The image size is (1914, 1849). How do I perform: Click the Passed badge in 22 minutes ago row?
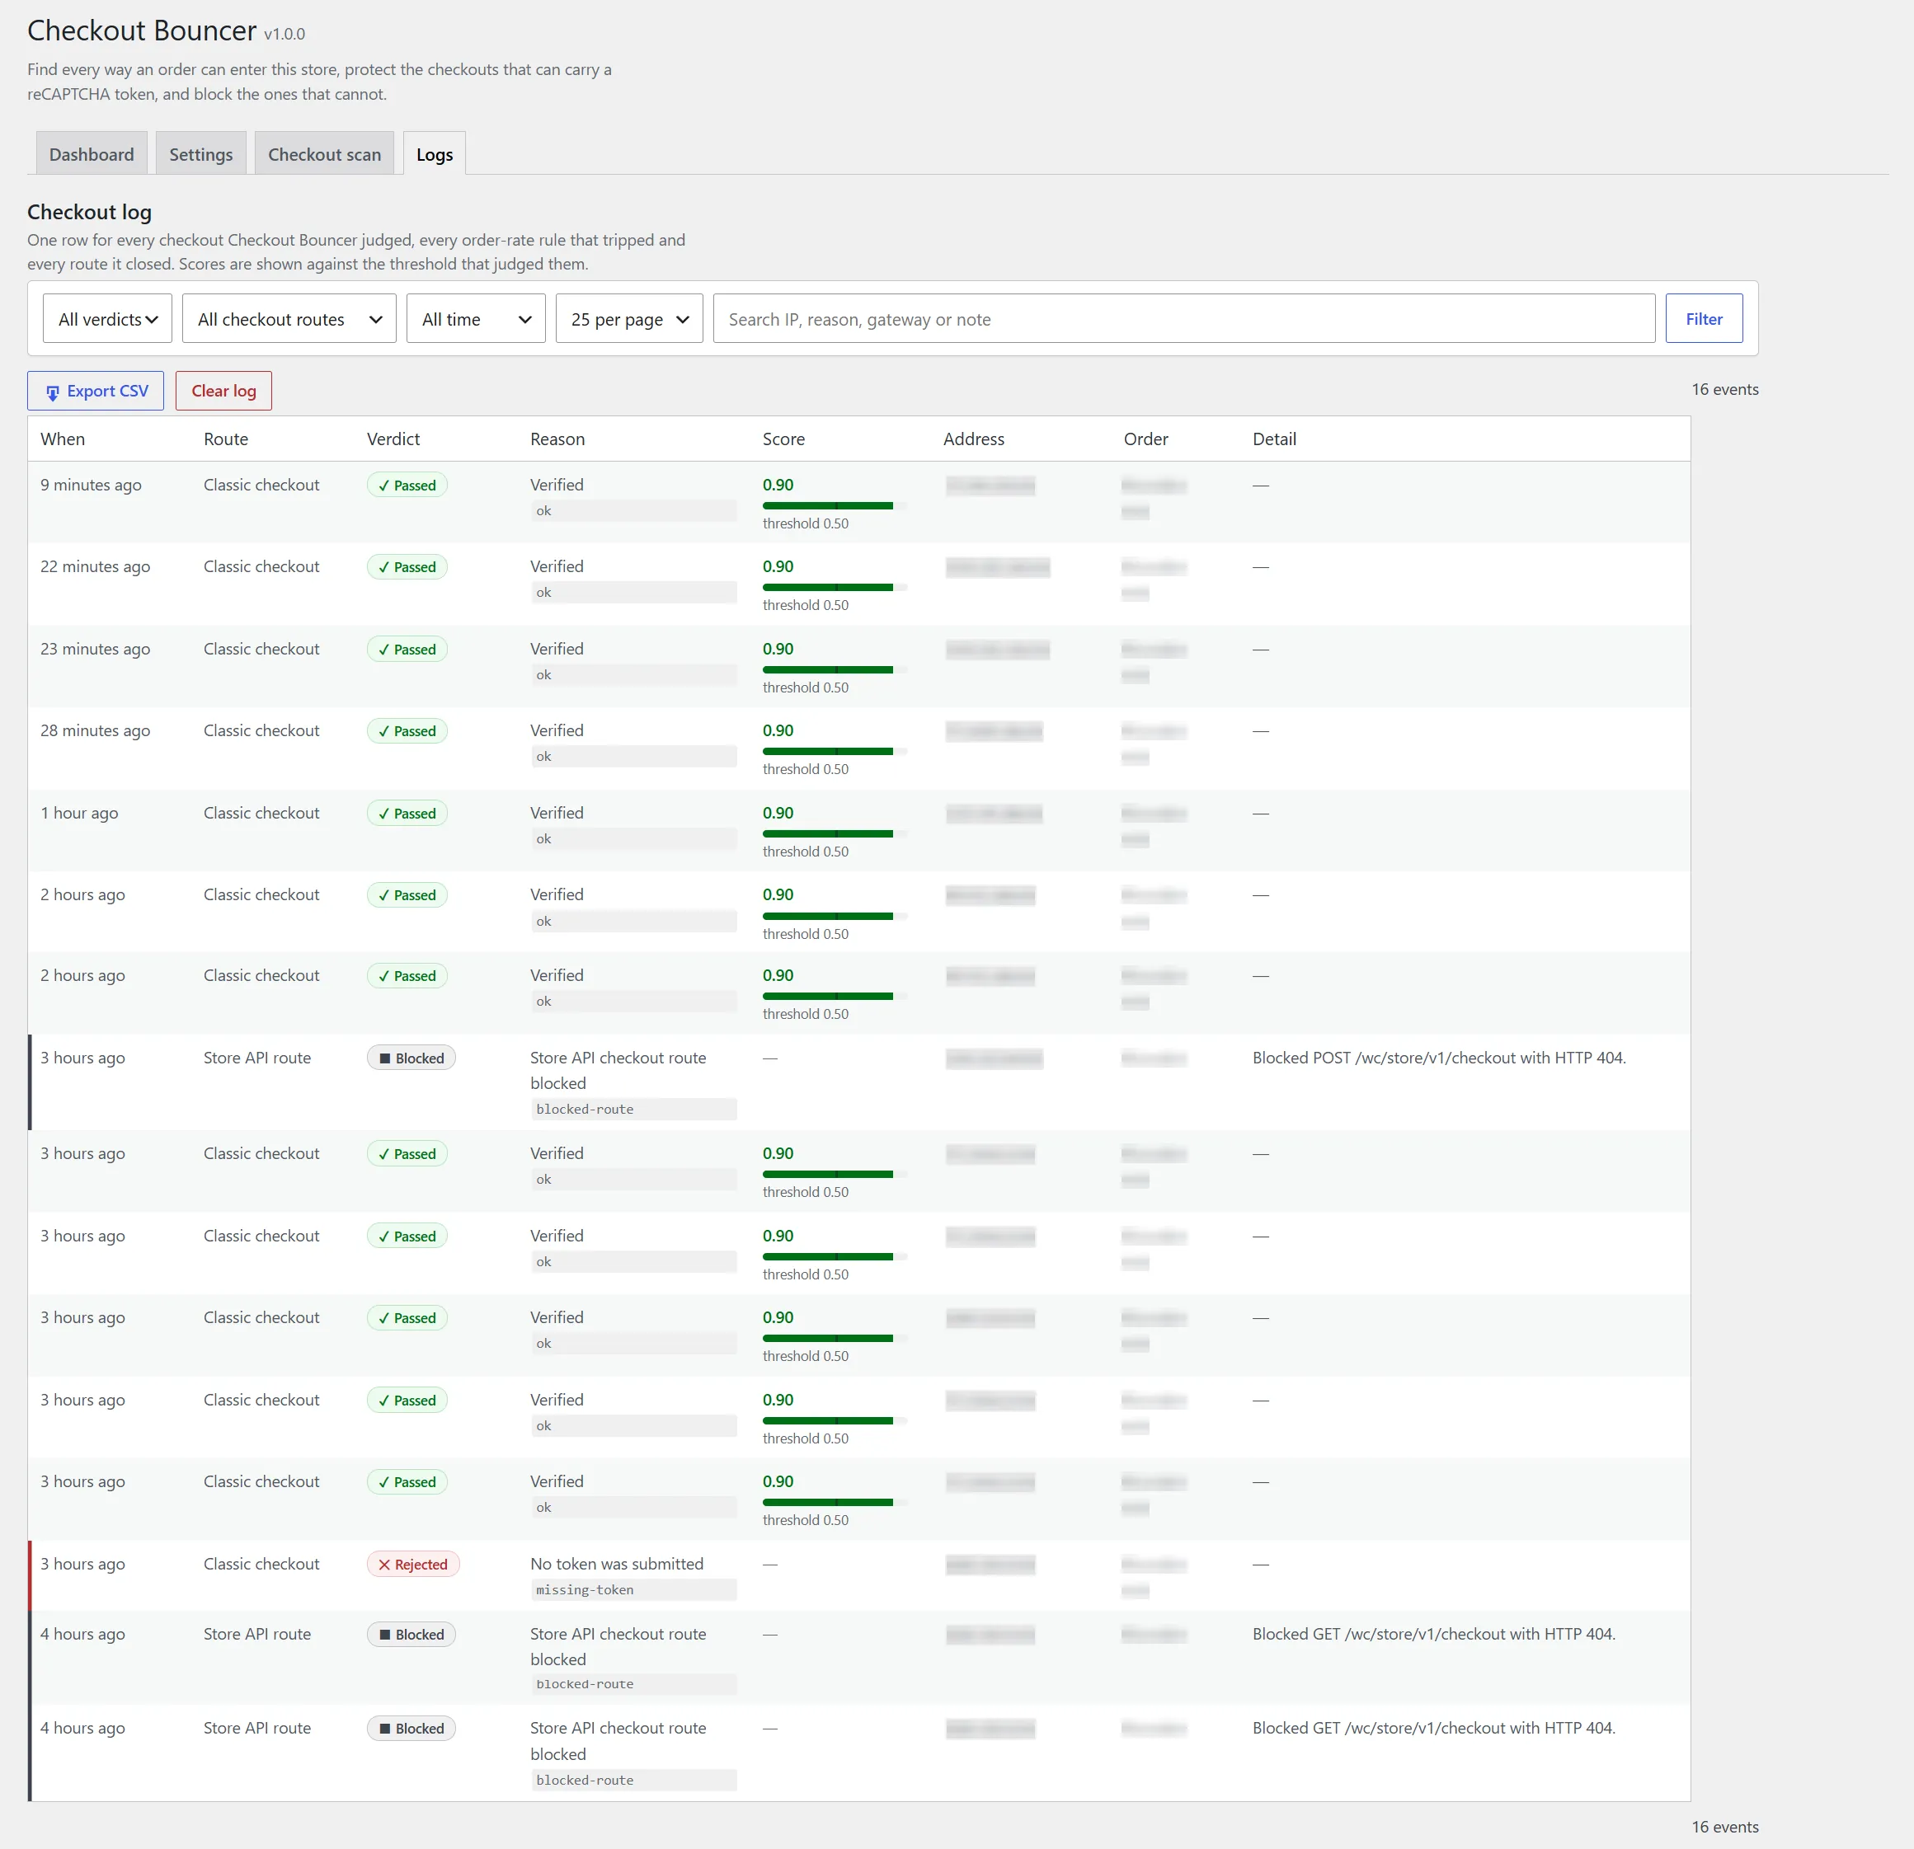tap(407, 567)
